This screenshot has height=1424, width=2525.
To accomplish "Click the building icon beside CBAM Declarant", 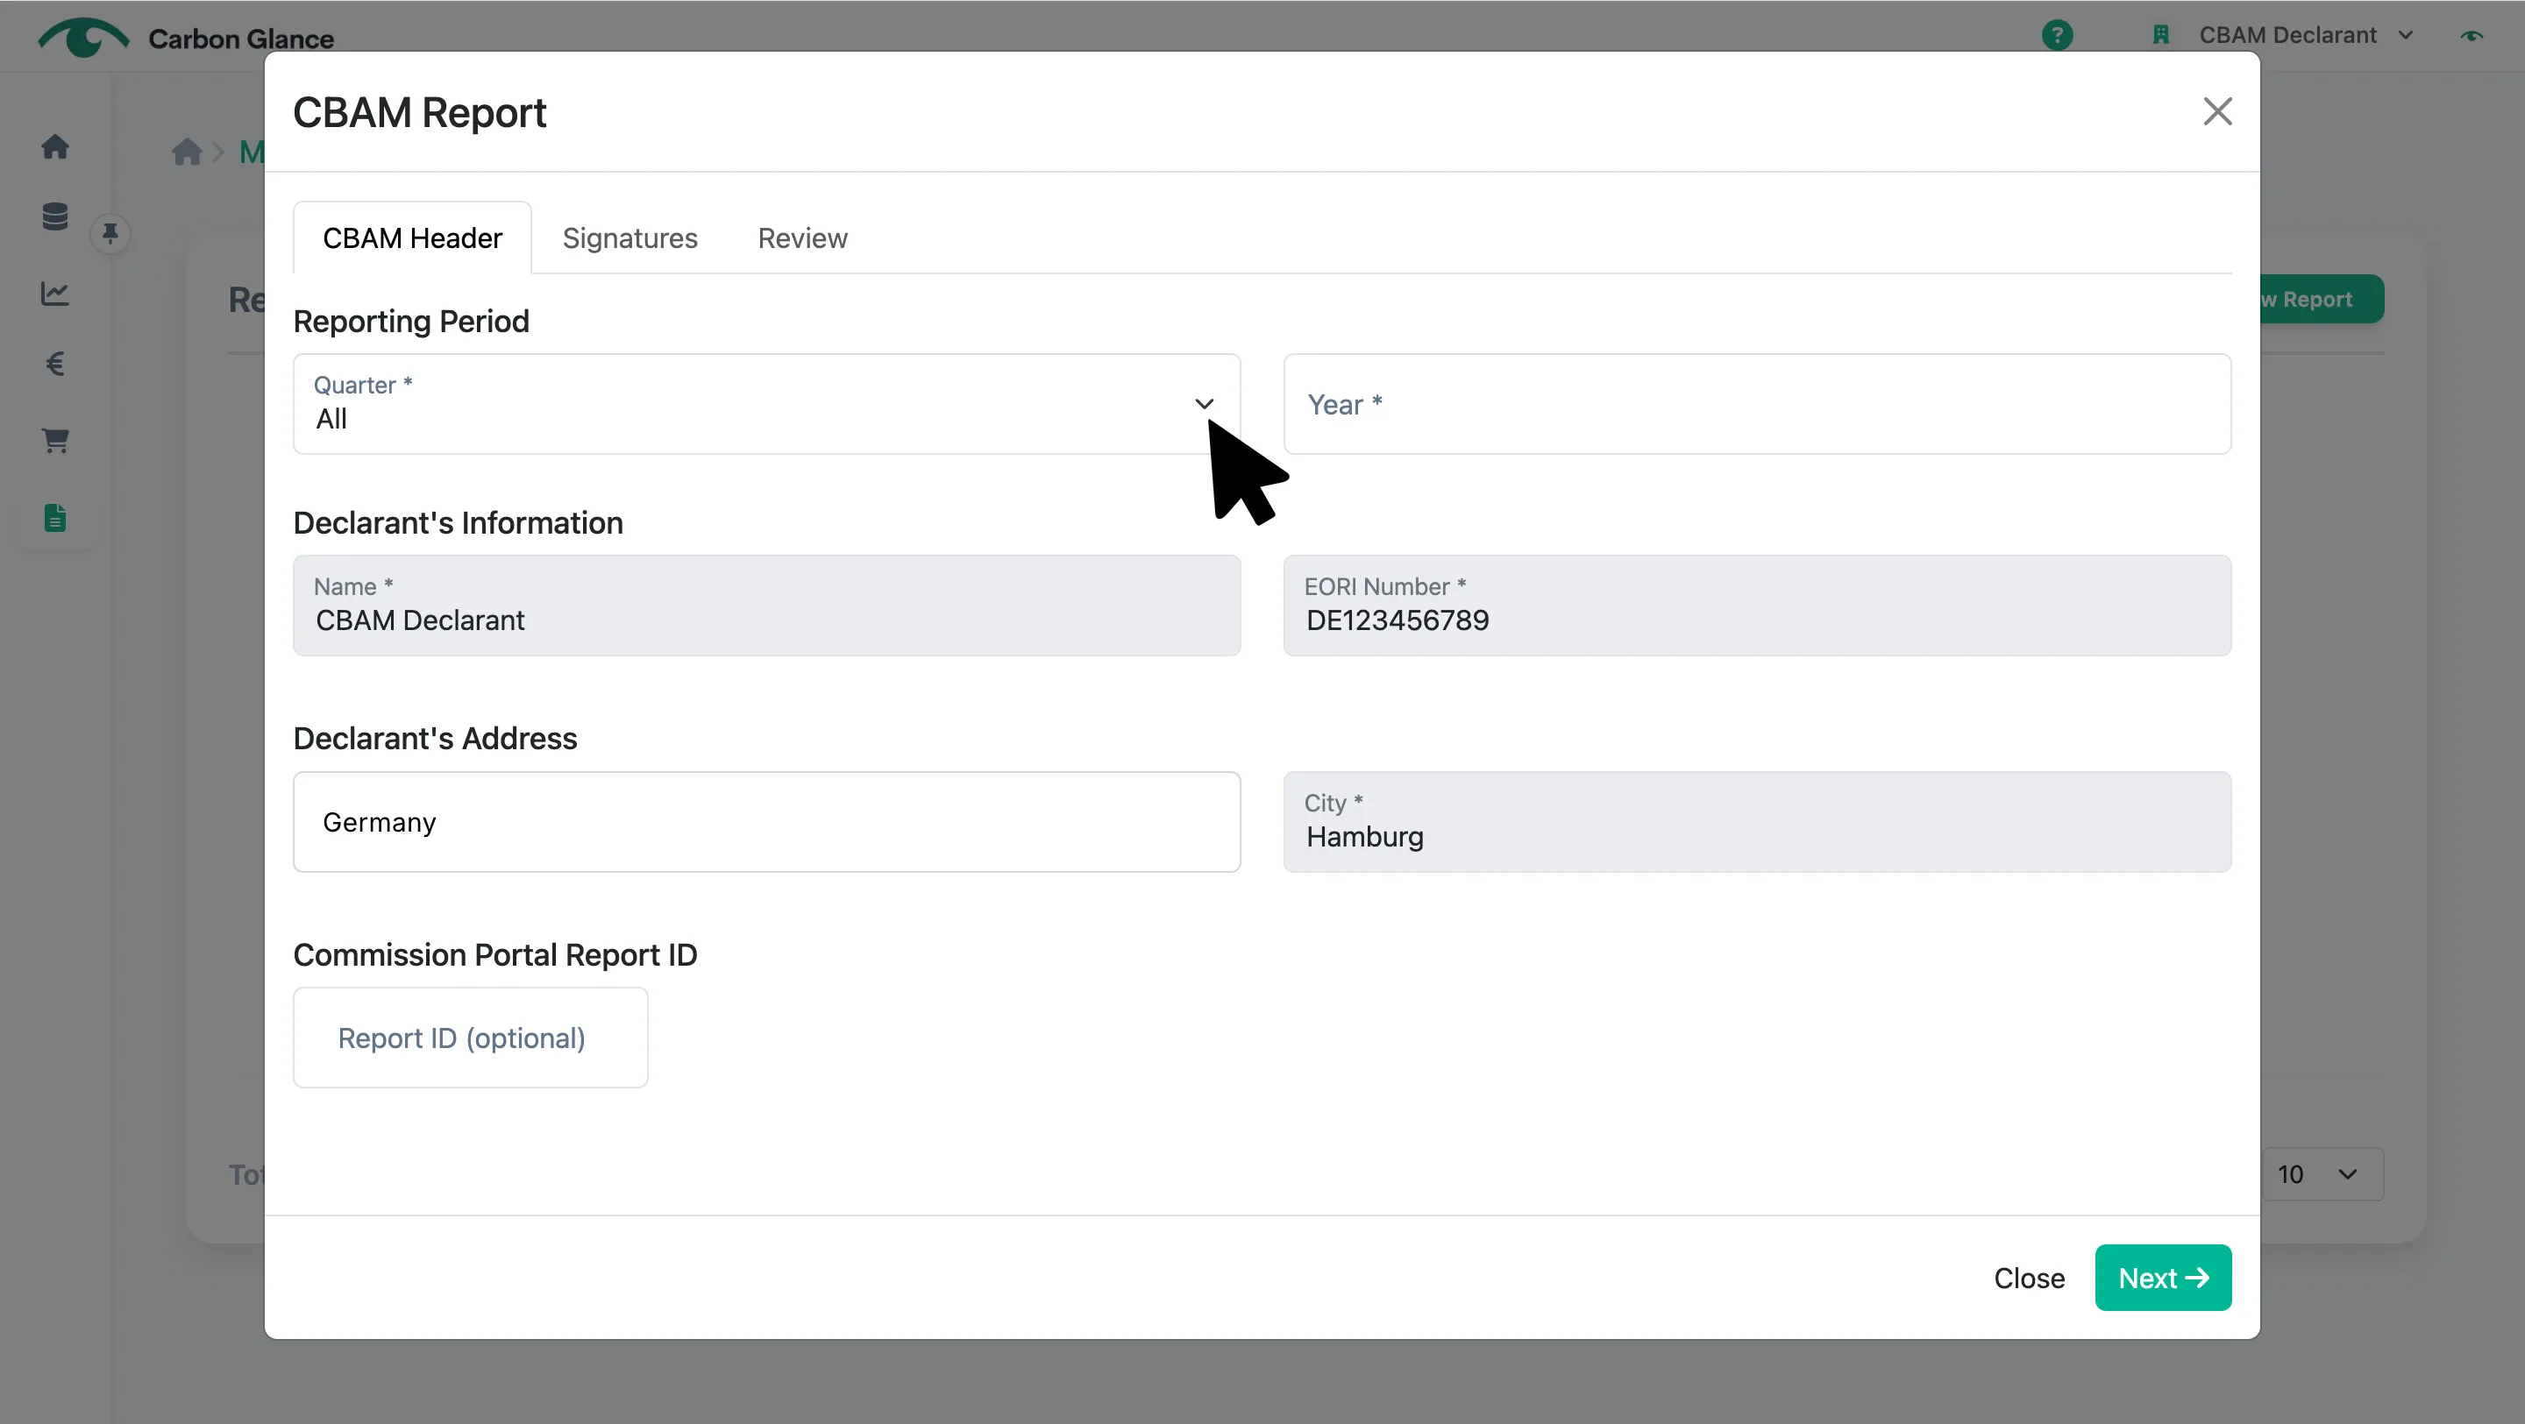I will [2160, 35].
